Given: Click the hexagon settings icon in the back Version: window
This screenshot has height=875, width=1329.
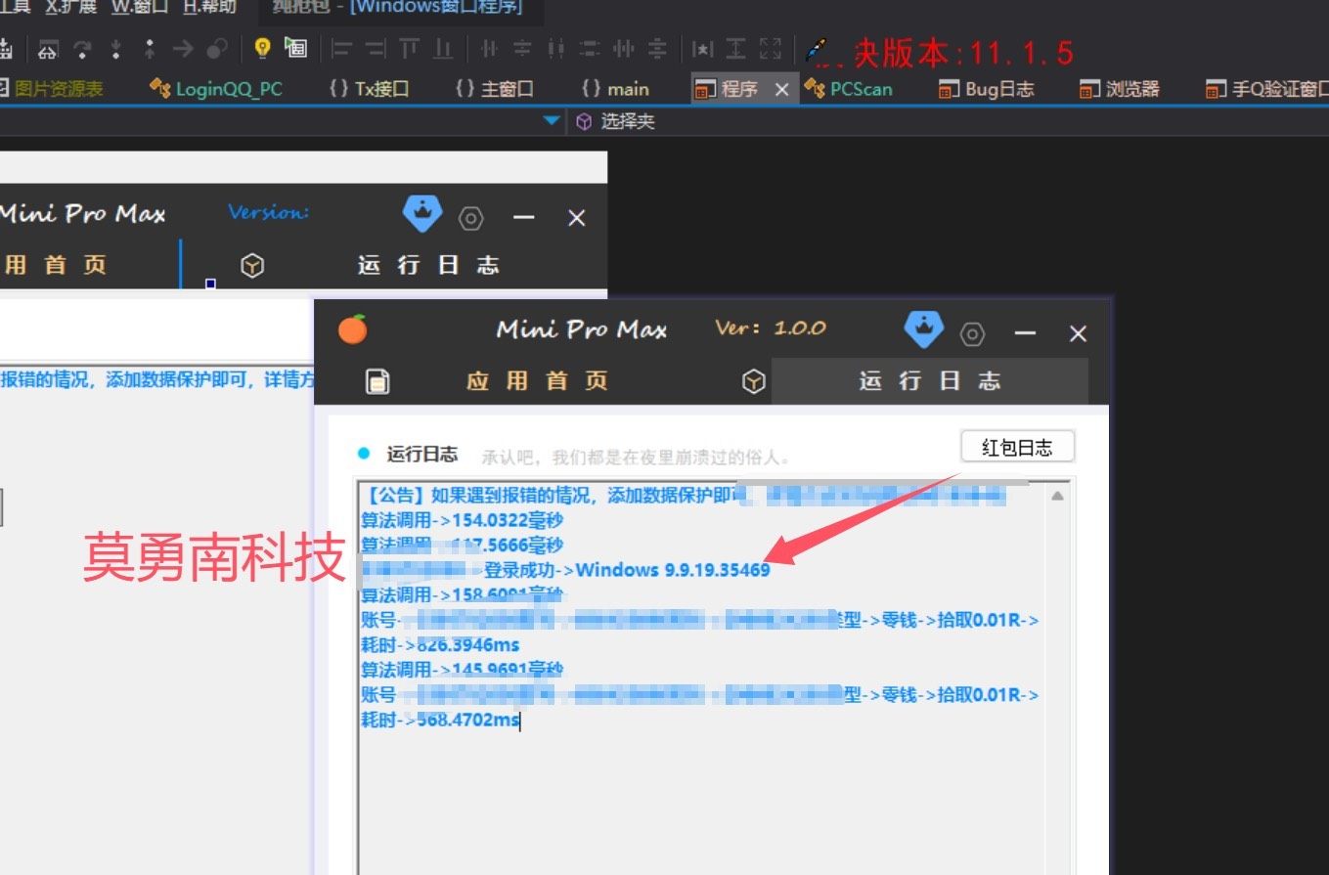Looking at the screenshot, I should 471,218.
